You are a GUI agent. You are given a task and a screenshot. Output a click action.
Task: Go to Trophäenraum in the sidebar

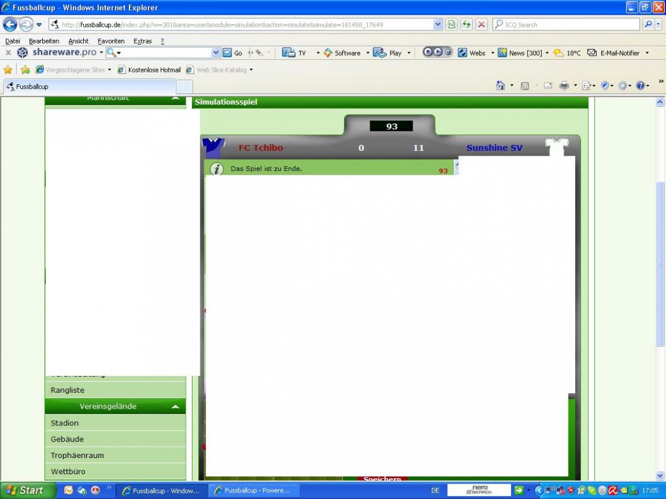pos(77,456)
